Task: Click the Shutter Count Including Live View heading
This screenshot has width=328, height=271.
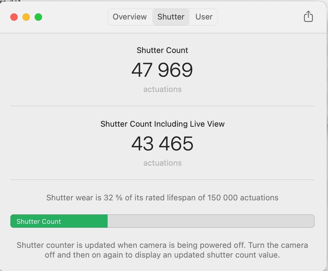Action: tap(162, 124)
